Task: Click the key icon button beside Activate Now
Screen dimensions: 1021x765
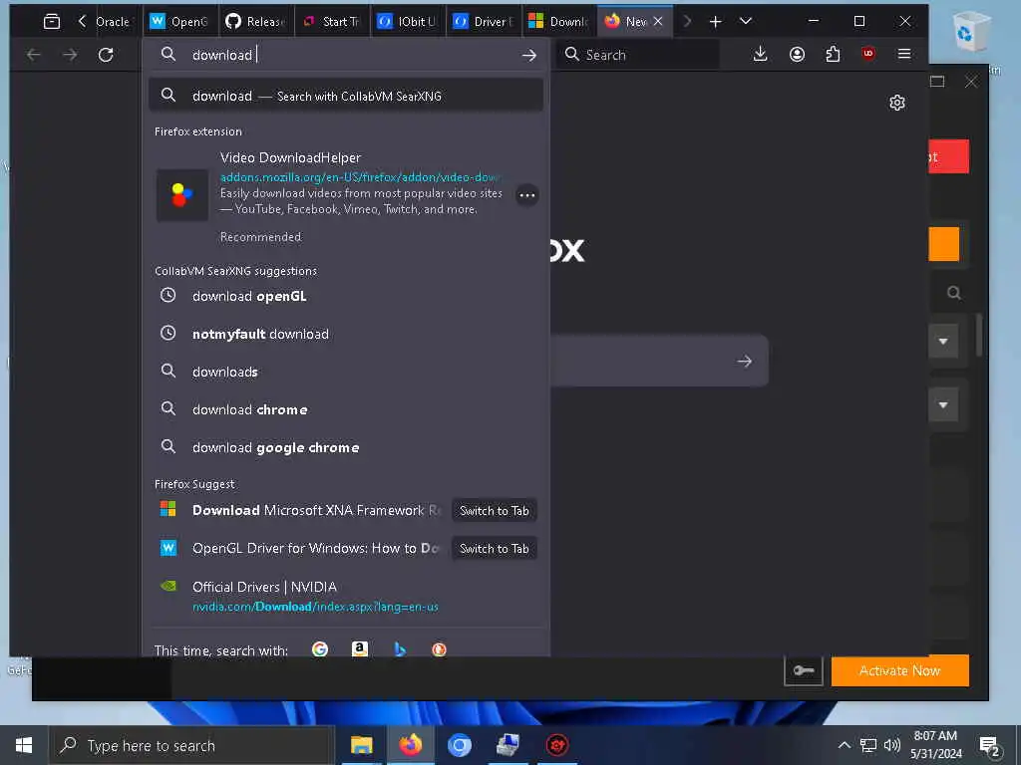Action: [804, 670]
